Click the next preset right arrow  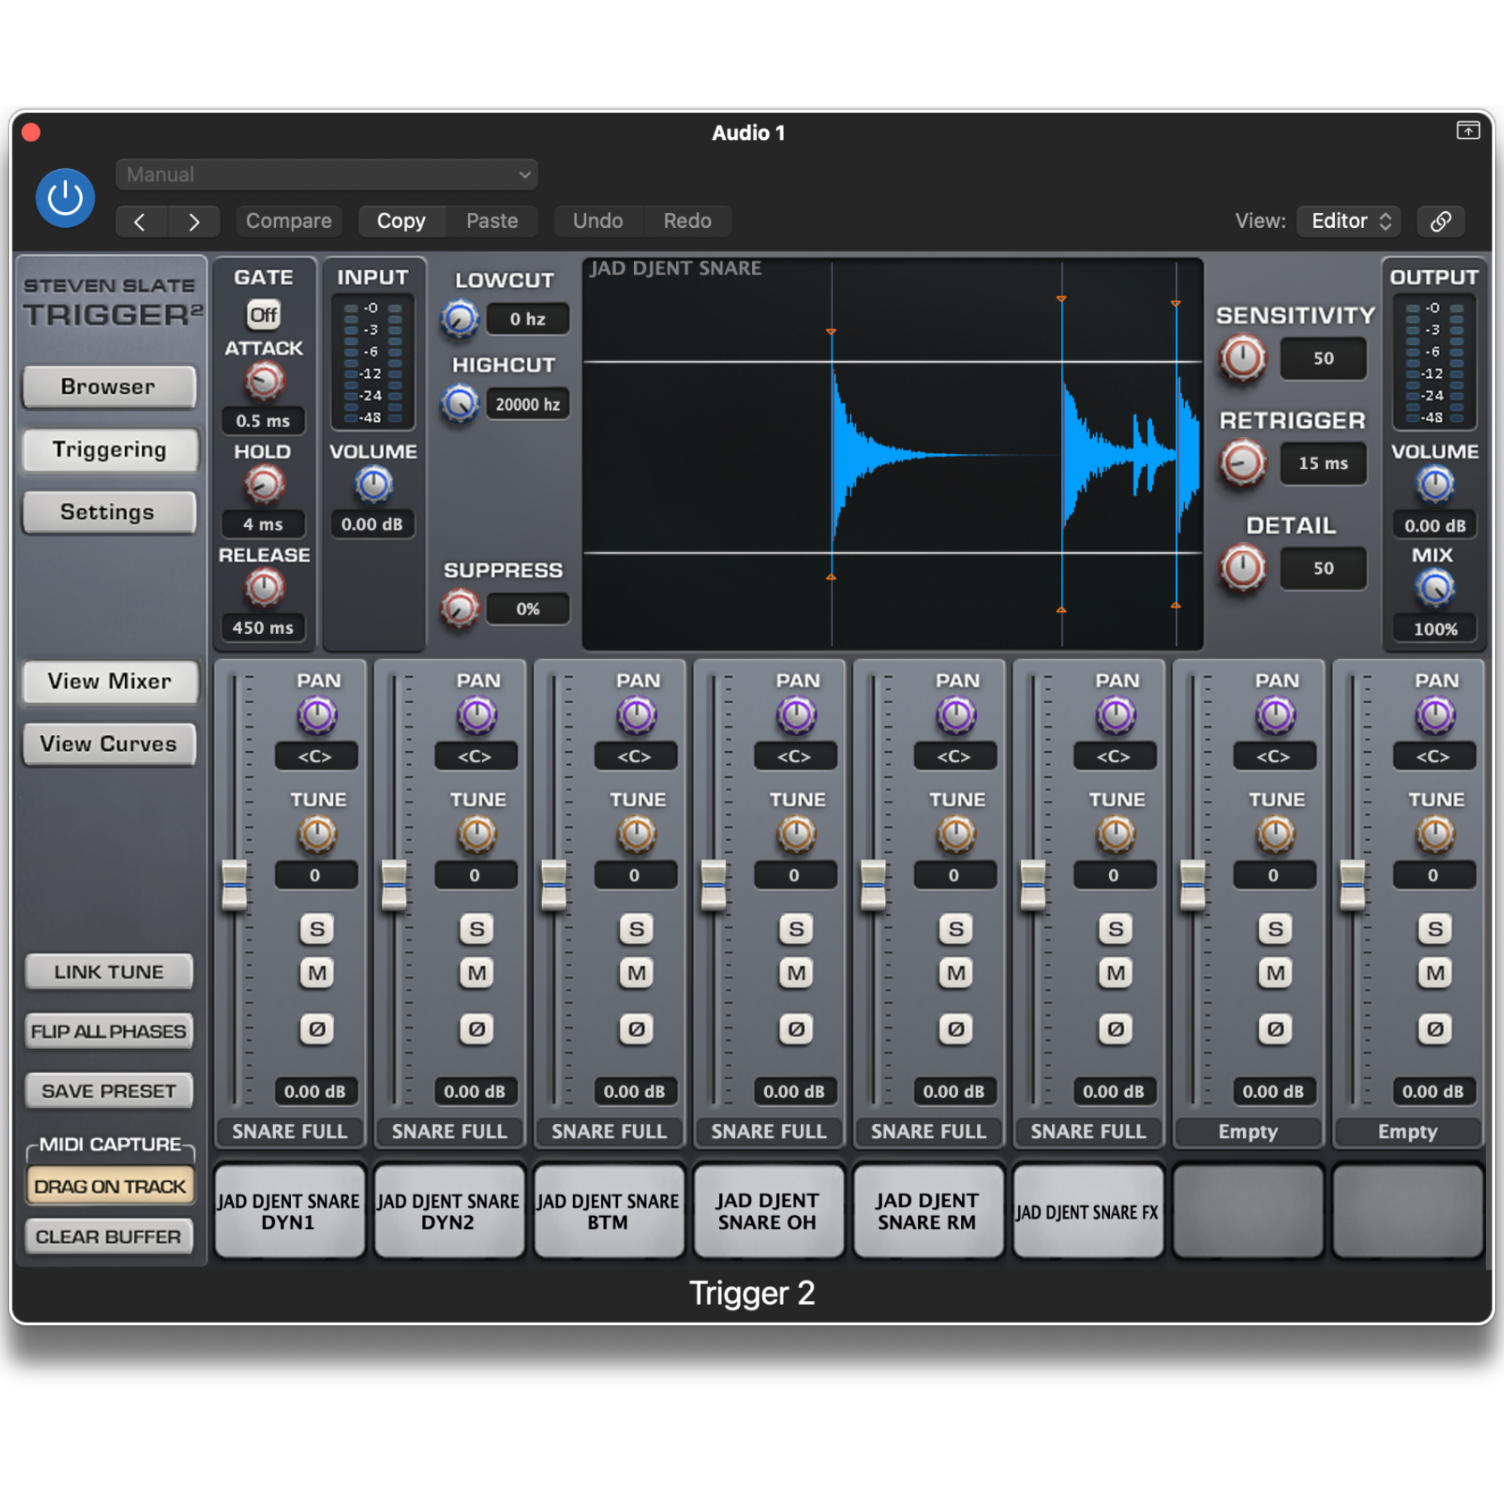point(194,222)
